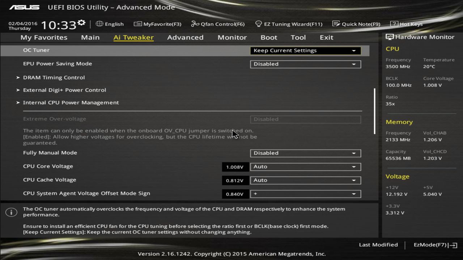Image resolution: width=463 pixels, height=260 pixels.
Task: Click the 35x ratio value
Action: [390, 104]
